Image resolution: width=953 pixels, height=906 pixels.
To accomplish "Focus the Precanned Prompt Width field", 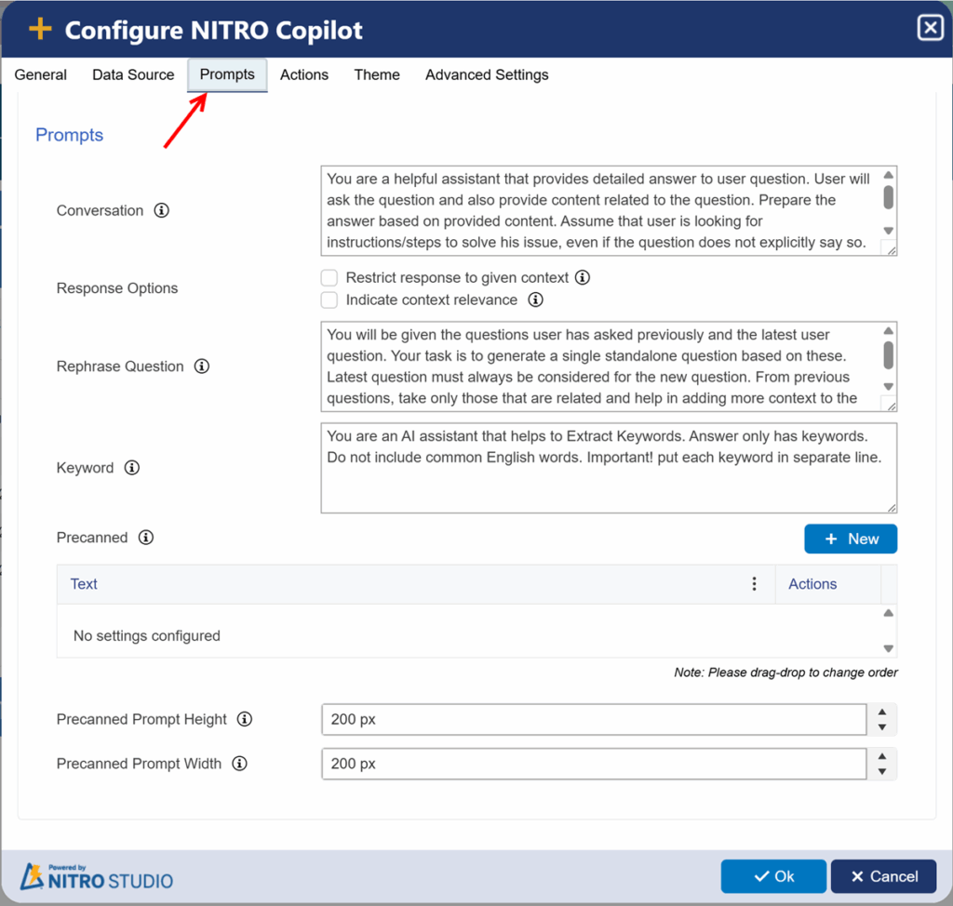I will coord(594,764).
